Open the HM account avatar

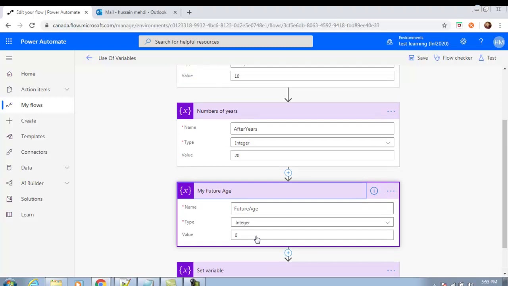point(499,42)
